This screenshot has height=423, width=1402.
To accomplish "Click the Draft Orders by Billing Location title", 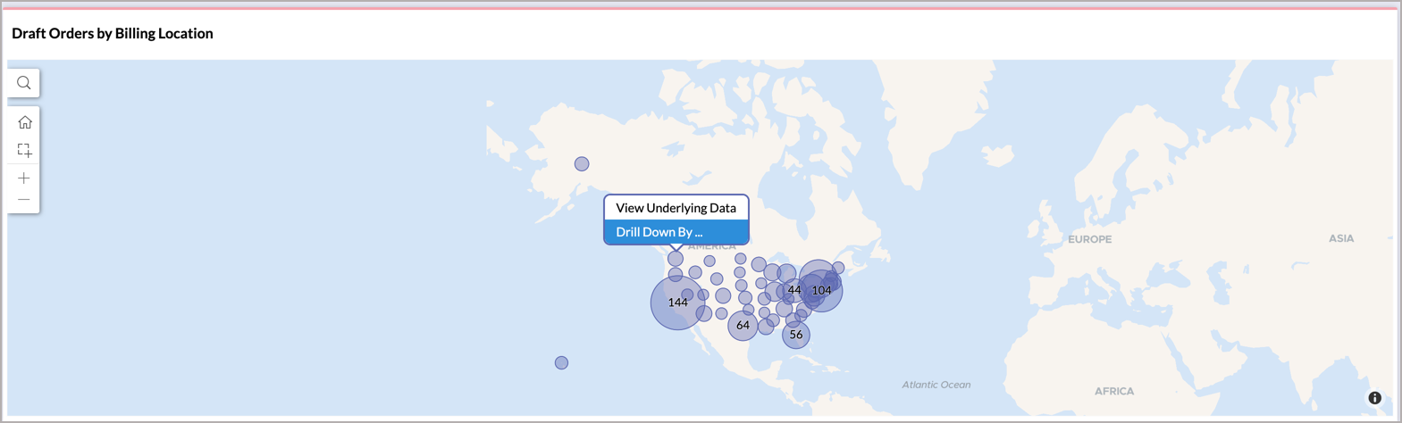I will (x=113, y=34).
